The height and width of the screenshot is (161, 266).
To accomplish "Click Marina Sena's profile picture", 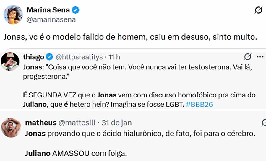I will click(13, 14).
